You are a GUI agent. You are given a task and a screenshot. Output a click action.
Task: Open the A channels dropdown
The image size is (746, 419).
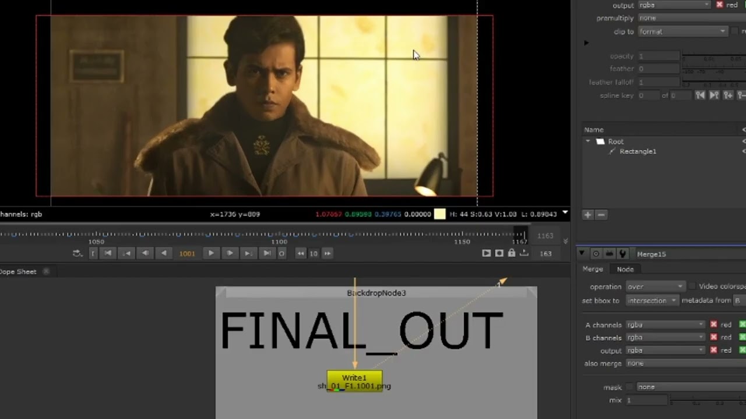666,325
